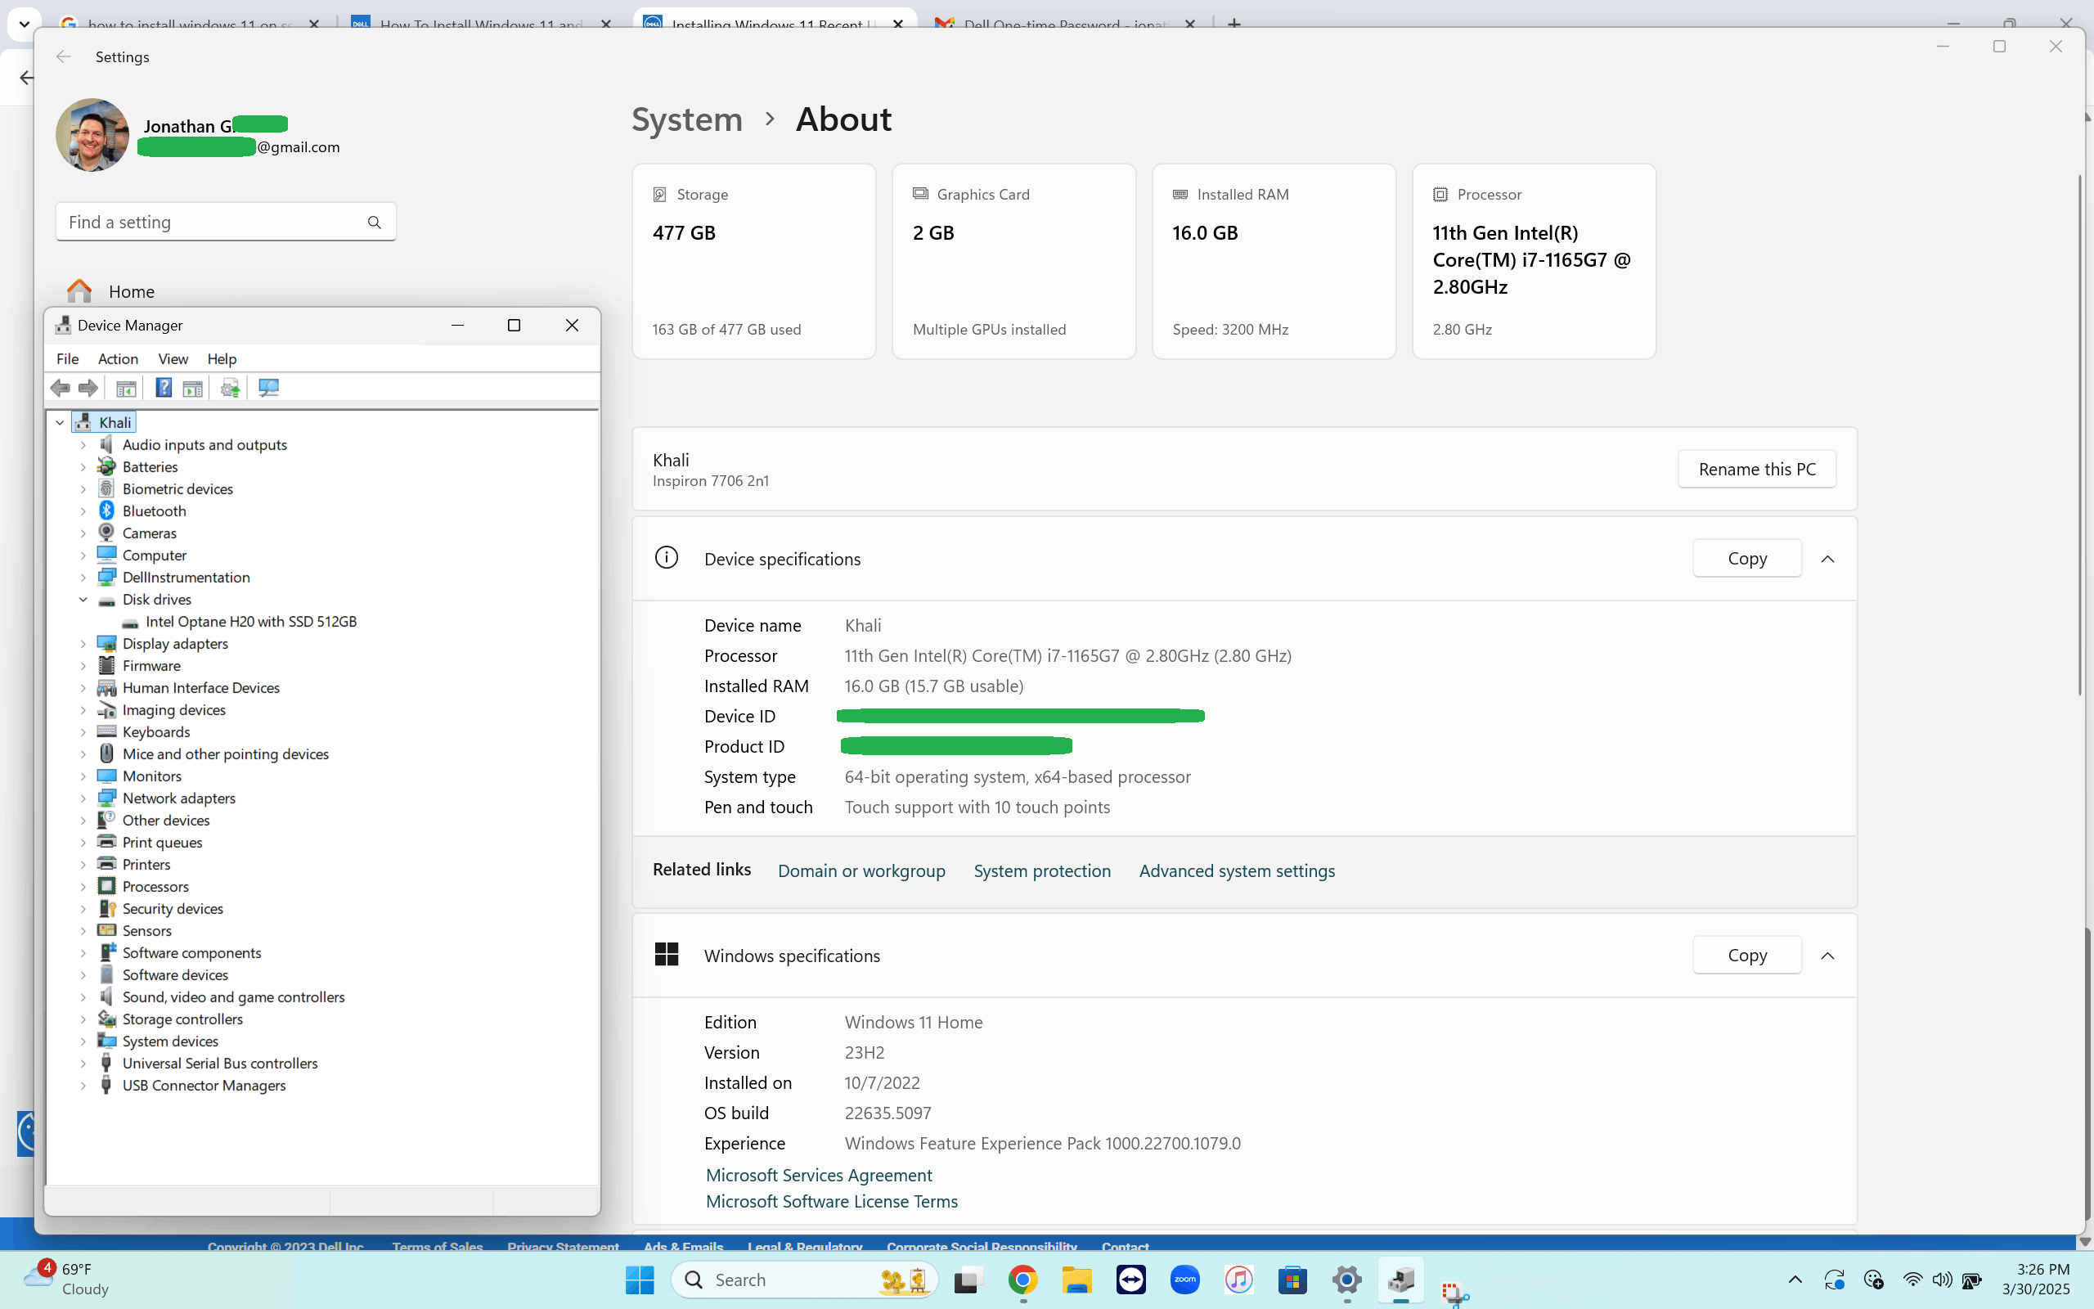This screenshot has height=1309, width=2094.
Task: Open the View menu in Device Manager
Action: pos(173,358)
